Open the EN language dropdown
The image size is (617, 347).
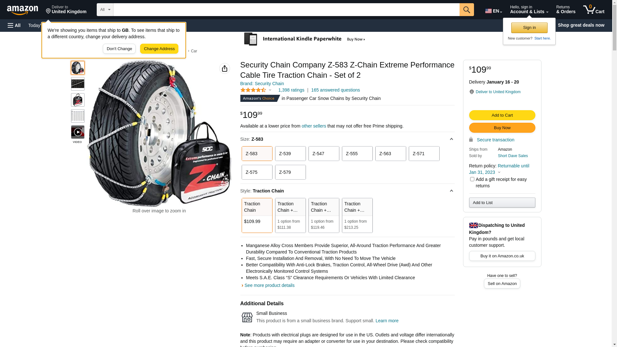[x=494, y=11]
